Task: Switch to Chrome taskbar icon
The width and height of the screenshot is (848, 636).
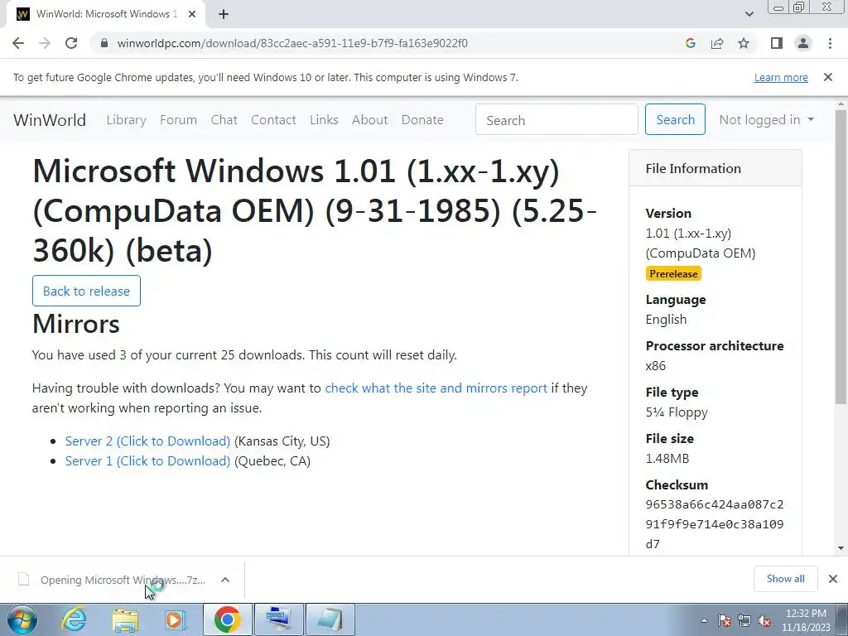Action: coord(227,619)
